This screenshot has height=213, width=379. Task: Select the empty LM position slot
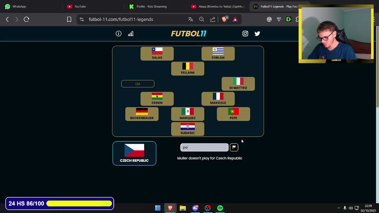(138, 84)
